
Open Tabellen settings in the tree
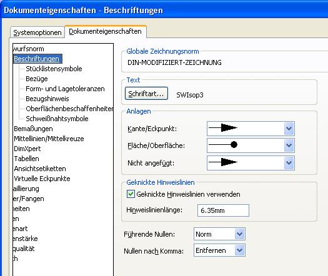27,159
